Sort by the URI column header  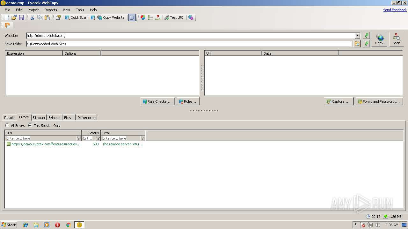pos(43,133)
